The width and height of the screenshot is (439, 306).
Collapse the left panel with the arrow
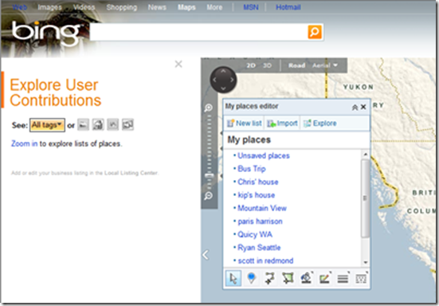[x=206, y=254]
